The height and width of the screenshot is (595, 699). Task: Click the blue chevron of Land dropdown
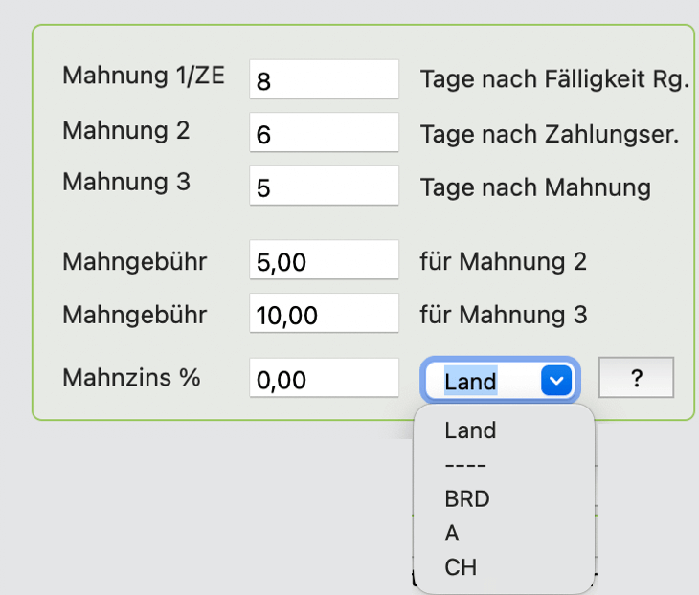556,381
